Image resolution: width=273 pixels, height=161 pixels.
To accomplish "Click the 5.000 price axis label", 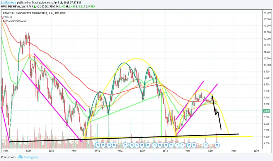I will tap(267, 130).
